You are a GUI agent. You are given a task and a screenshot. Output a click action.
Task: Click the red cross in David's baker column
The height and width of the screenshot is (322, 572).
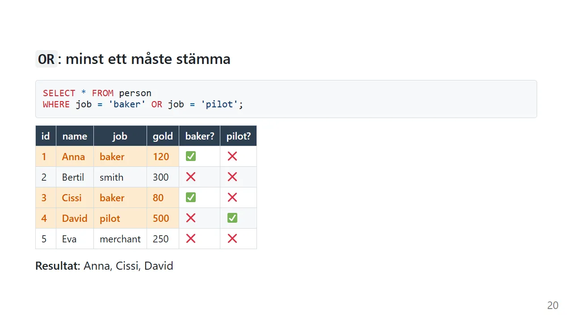[x=191, y=218]
